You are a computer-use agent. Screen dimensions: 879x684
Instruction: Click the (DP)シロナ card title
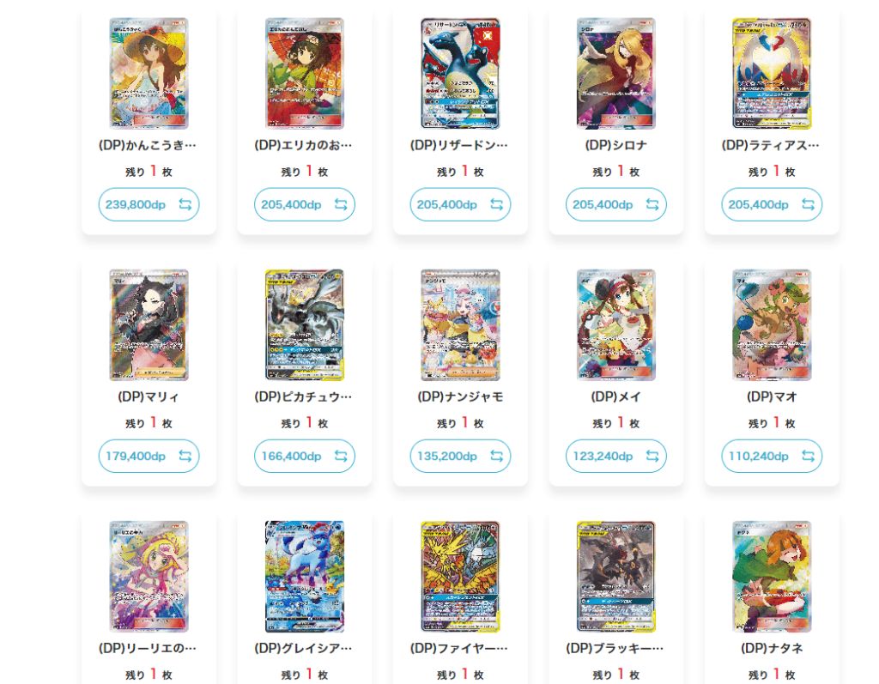[616, 145]
